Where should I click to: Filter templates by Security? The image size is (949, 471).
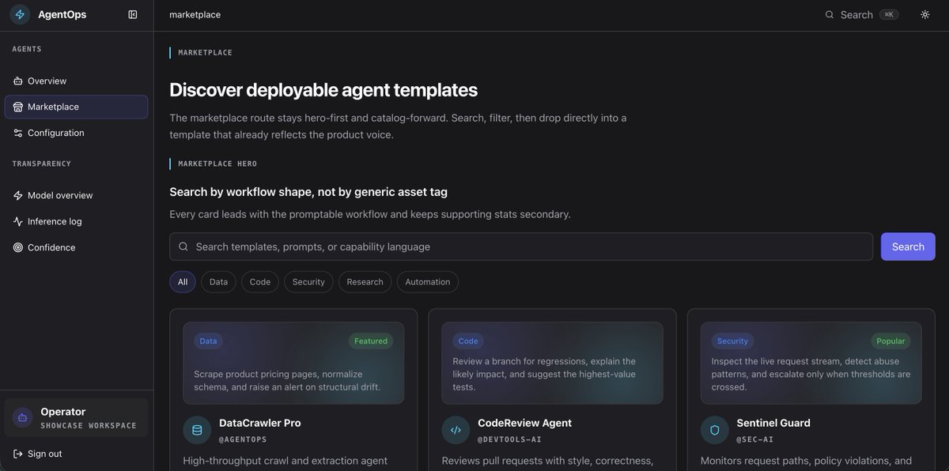(x=308, y=282)
